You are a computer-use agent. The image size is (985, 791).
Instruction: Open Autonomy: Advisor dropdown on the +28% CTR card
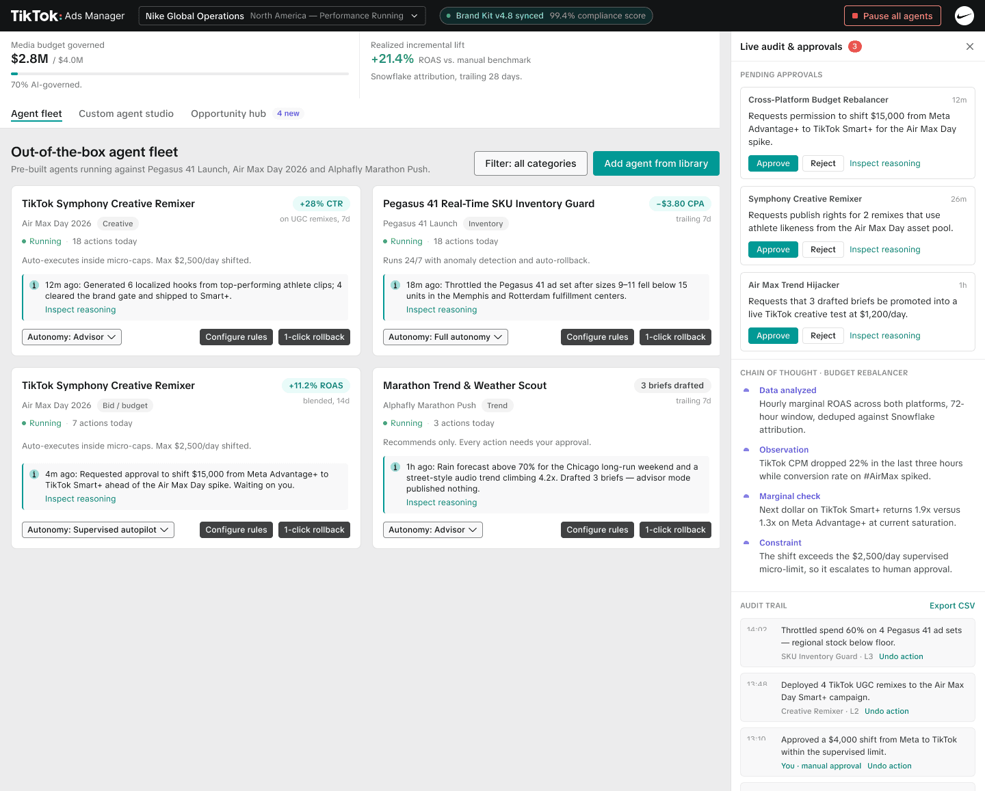[x=72, y=337]
